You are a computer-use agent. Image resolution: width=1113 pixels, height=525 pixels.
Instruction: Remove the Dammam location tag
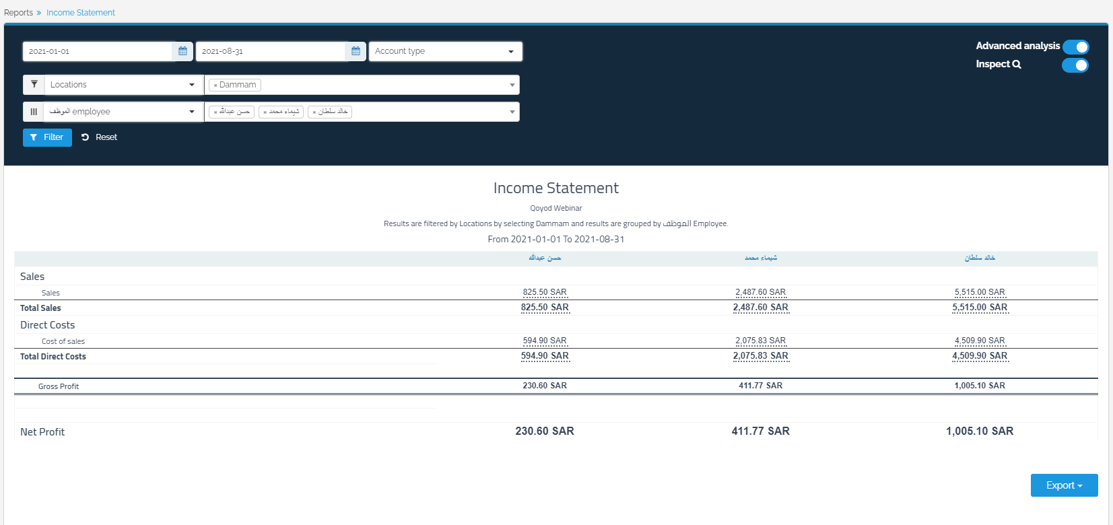click(215, 85)
